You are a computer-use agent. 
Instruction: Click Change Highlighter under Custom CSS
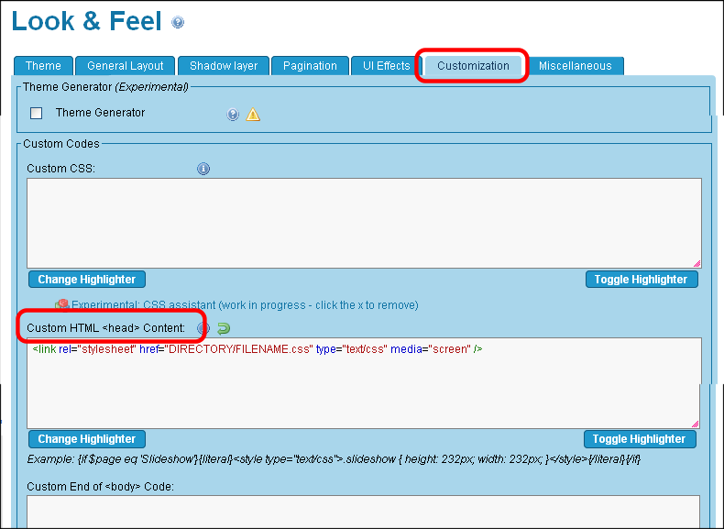pyautogui.click(x=87, y=280)
